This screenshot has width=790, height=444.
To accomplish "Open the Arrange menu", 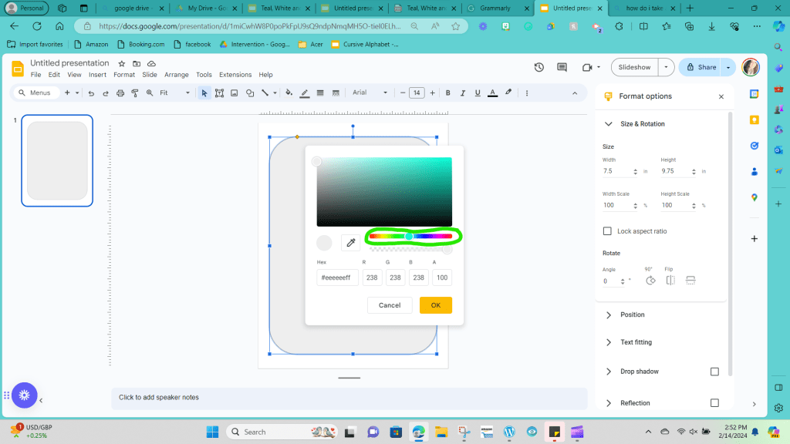I will pyautogui.click(x=176, y=75).
